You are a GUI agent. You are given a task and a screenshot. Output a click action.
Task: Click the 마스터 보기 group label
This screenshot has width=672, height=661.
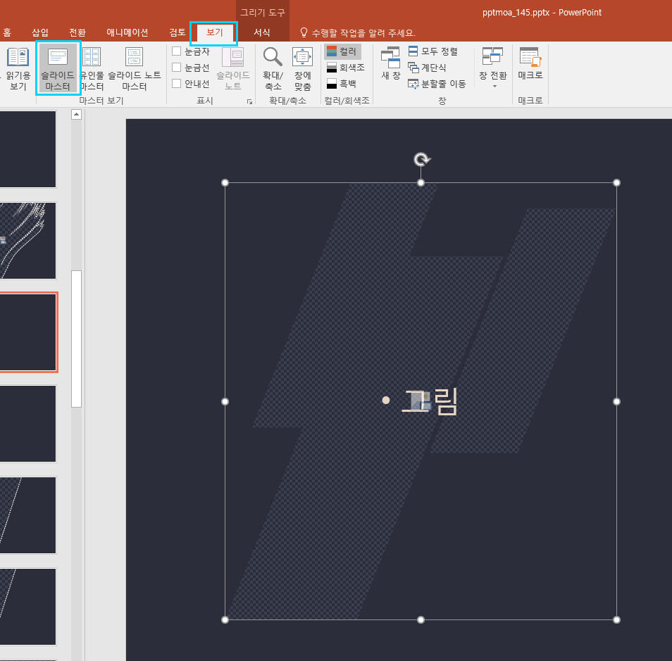point(101,101)
